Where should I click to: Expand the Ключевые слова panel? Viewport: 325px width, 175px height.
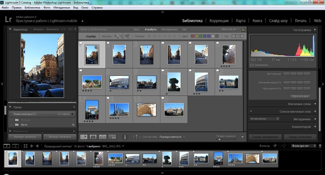(x=315, y=104)
